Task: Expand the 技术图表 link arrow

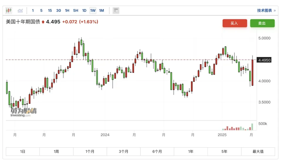Action: (275, 11)
